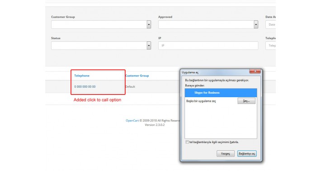Viewport: 321px width, 171px height.
Task: Click the phone number 0 000 000 00 00
Action: tap(85, 86)
